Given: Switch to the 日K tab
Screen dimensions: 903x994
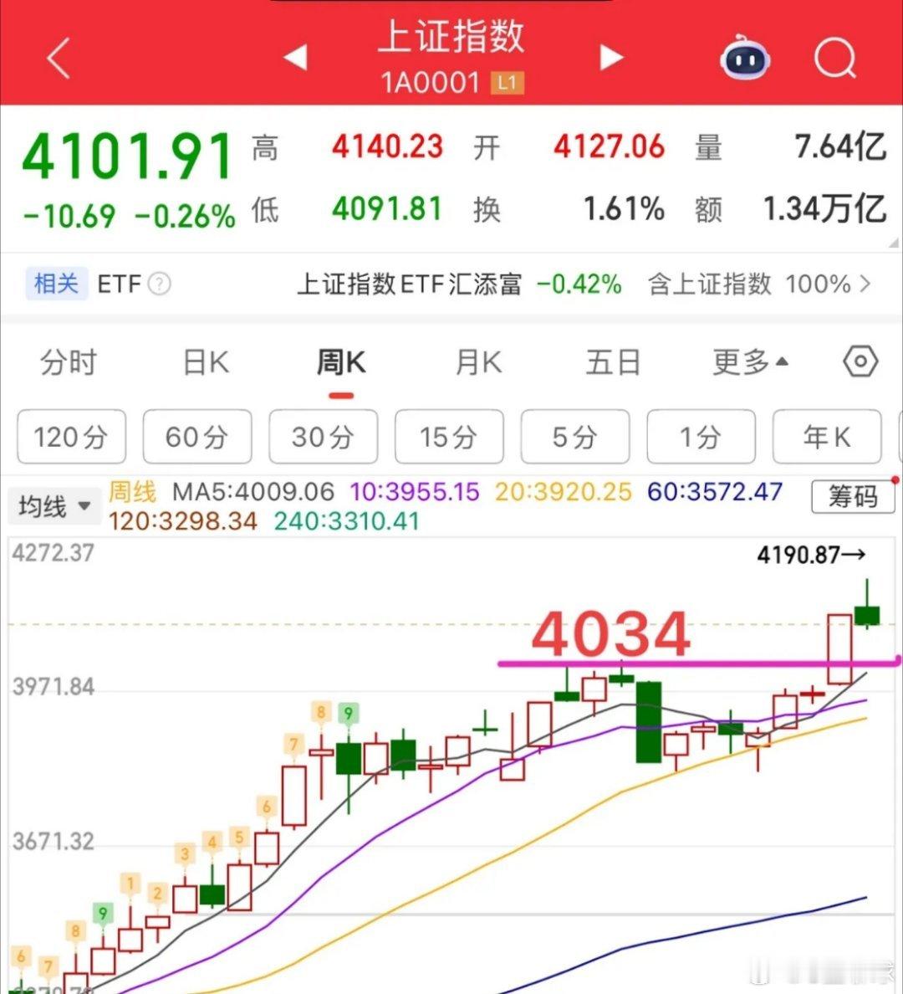Looking at the screenshot, I should 206,362.
